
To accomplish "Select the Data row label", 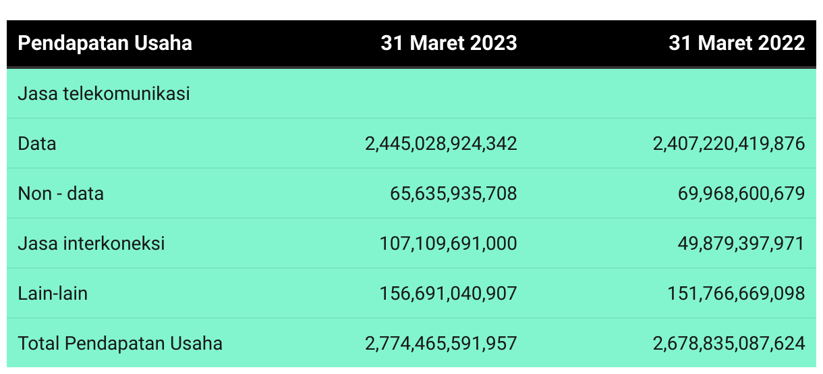I will 37,143.
